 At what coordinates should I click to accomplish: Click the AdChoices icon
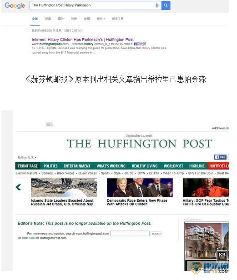click(x=227, y=128)
